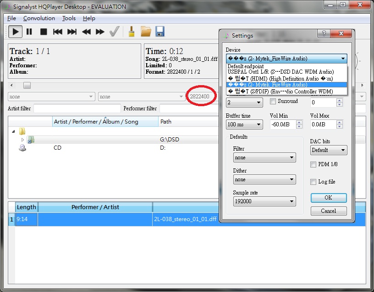Click right arrow of position scrollbar
This screenshot has width=374, height=292.
(362, 85)
